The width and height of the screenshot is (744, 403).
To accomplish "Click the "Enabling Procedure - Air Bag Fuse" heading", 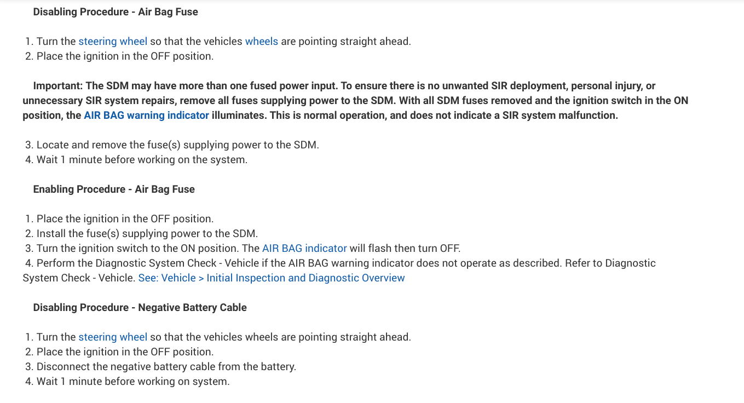I will [114, 189].
